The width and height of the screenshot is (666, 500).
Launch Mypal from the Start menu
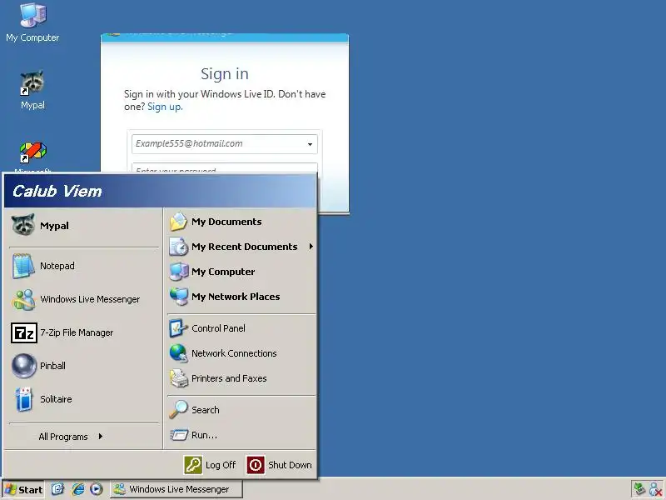click(83, 226)
